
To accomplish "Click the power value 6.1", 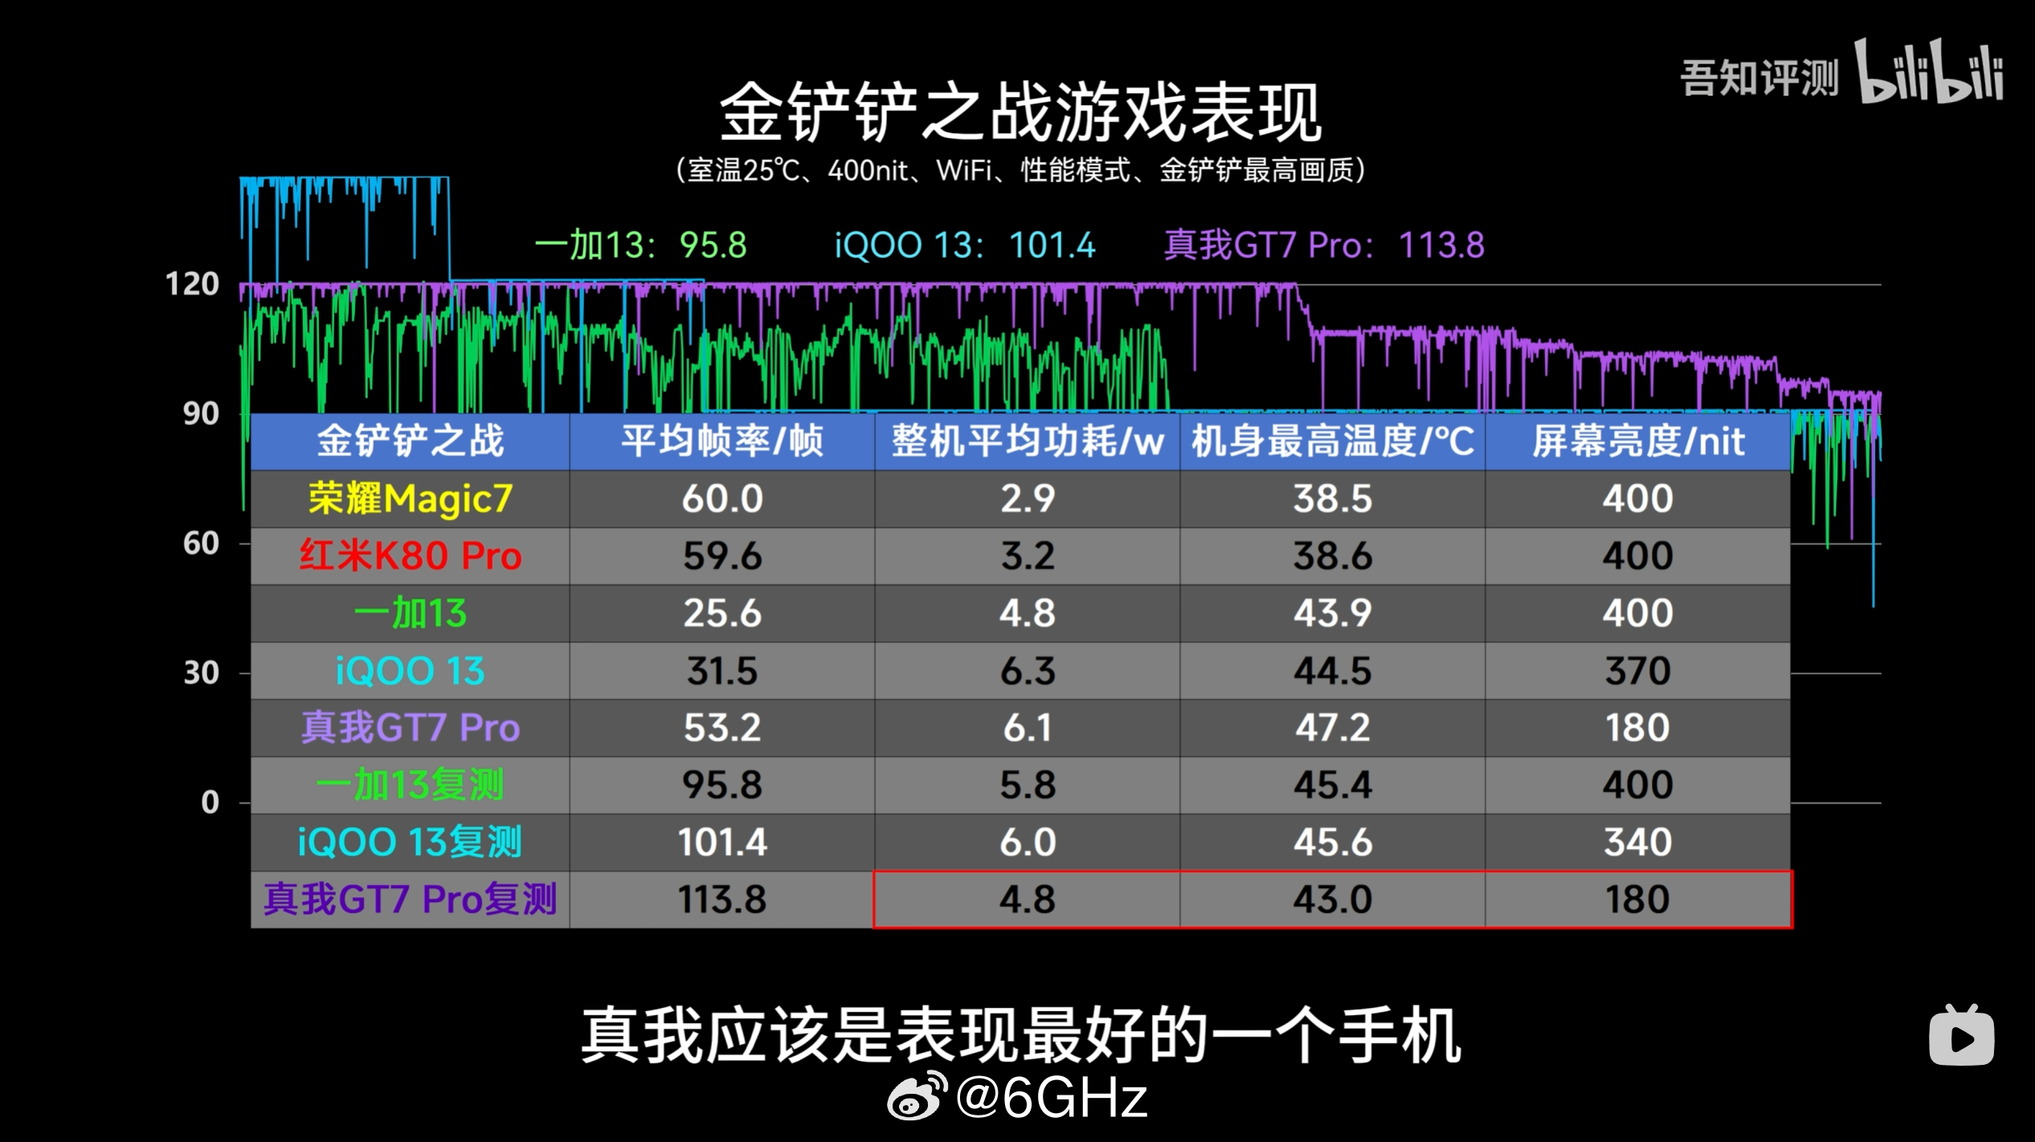I will pyautogui.click(x=1028, y=728).
